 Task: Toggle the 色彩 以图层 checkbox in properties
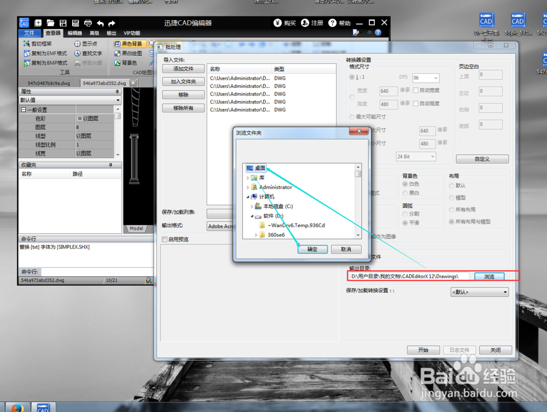coord(79,119)
